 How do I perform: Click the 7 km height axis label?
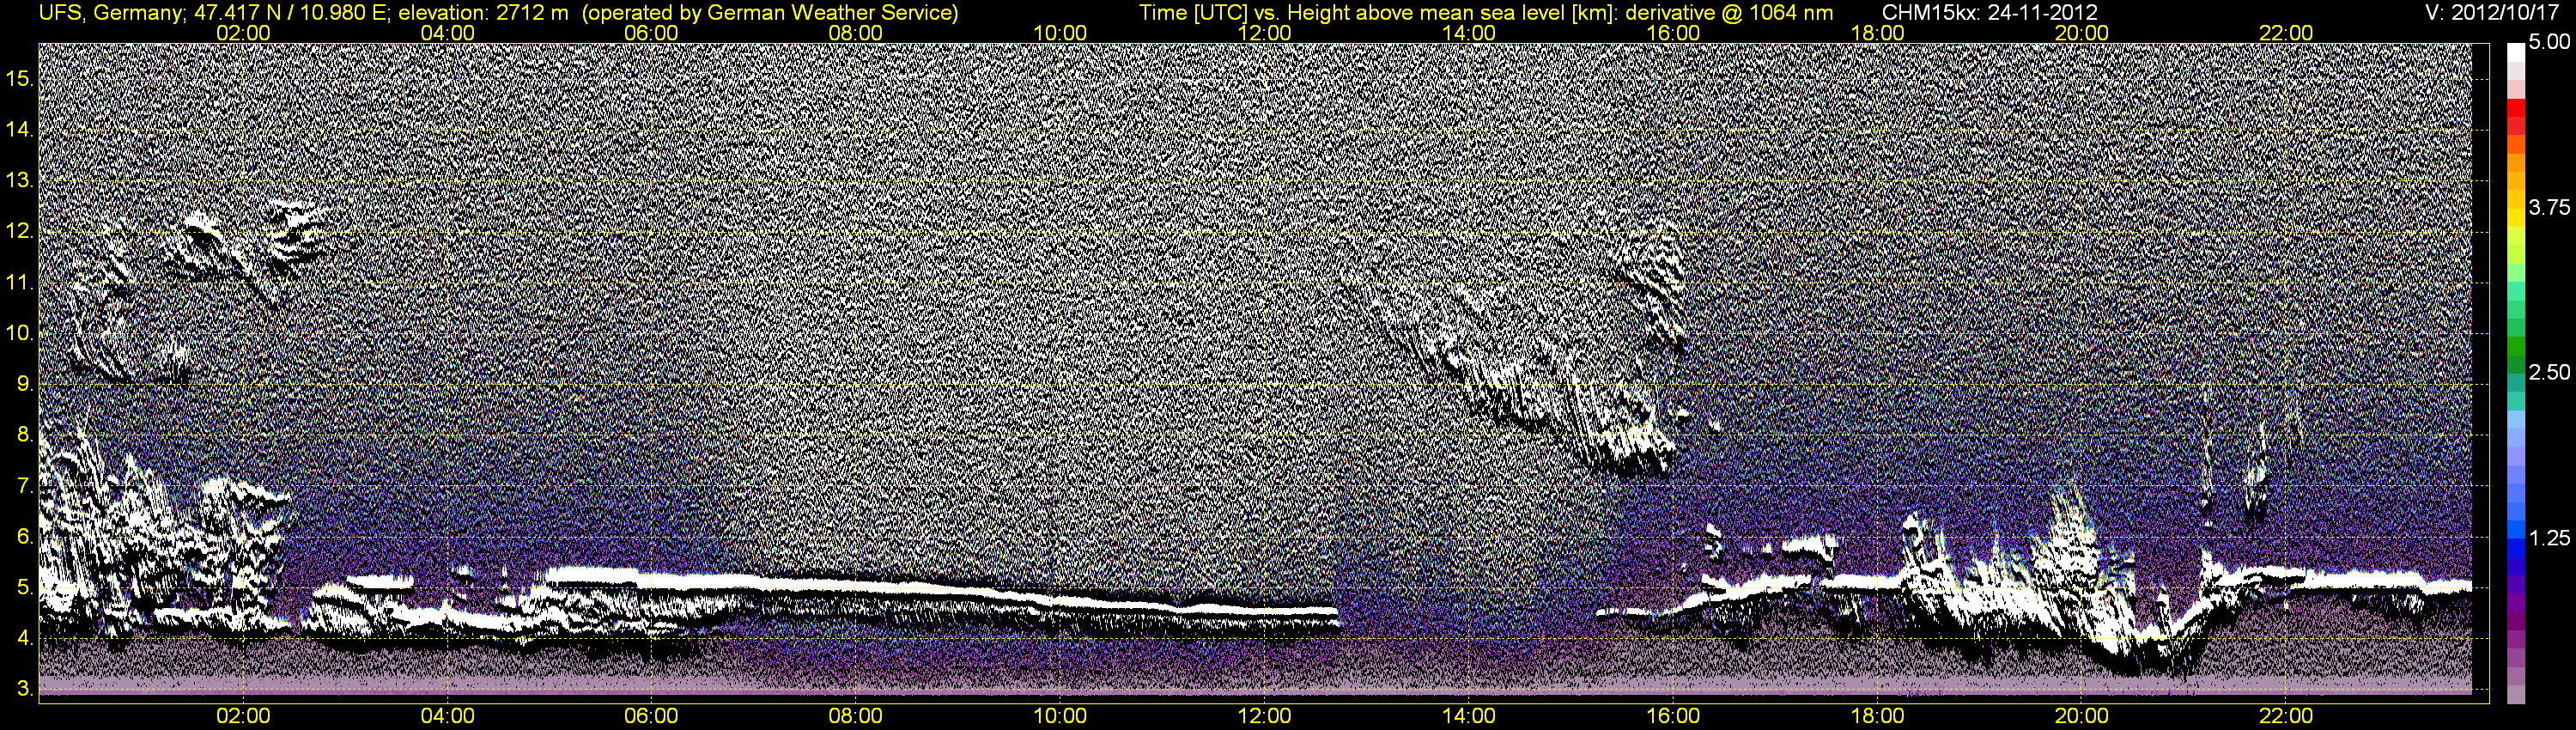click(25, 486)
